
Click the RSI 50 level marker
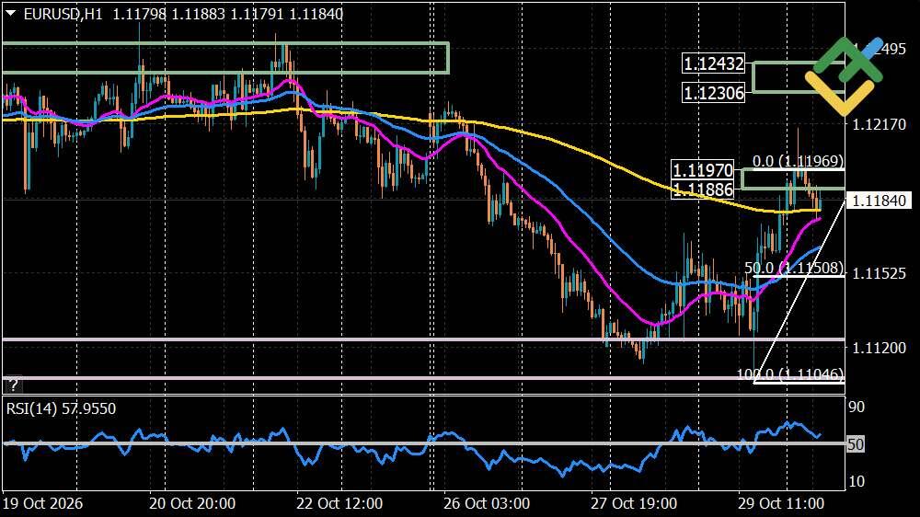click(856, 444)
